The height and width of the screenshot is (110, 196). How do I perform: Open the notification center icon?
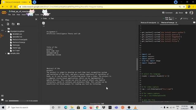[x=192, y=107]
